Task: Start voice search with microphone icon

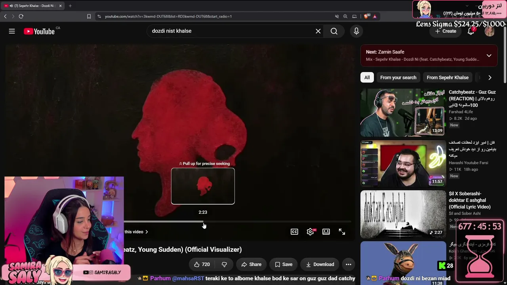Action: pyautogui.click(x=356, y=31)
